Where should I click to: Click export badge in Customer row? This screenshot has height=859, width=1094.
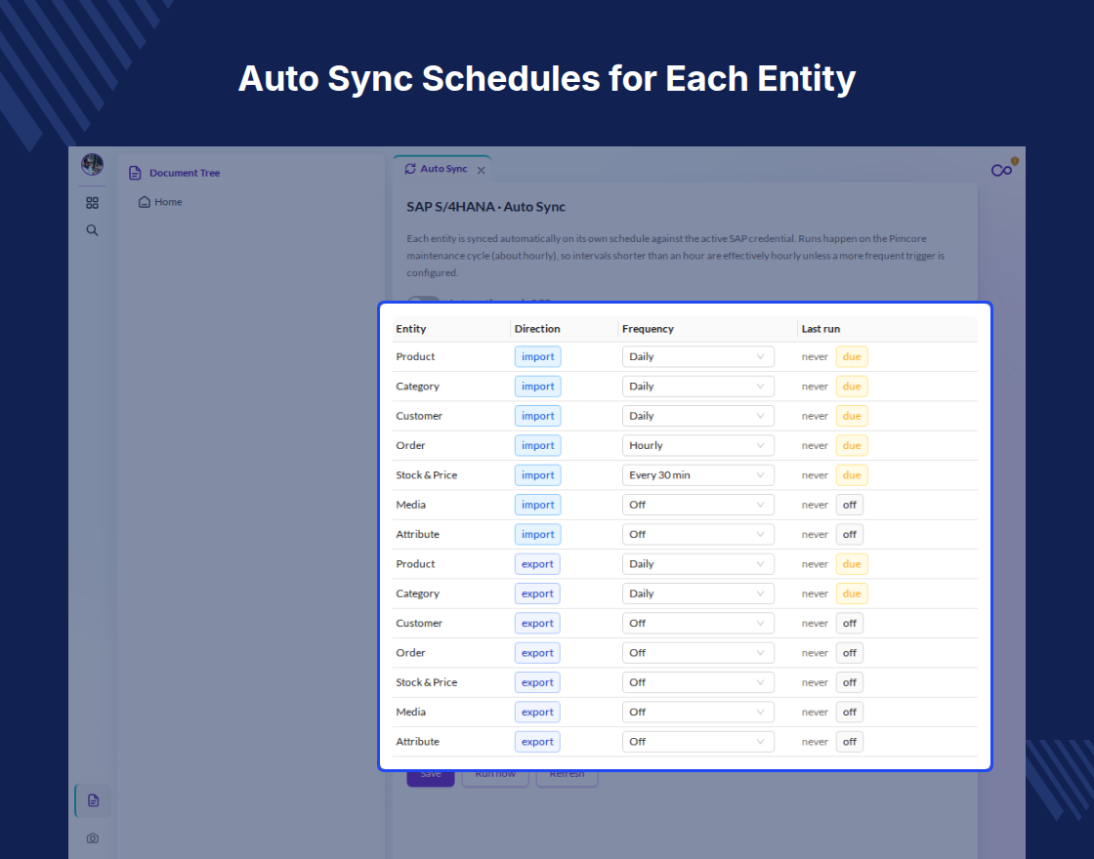pyautogui.click(x=537, y=624)
